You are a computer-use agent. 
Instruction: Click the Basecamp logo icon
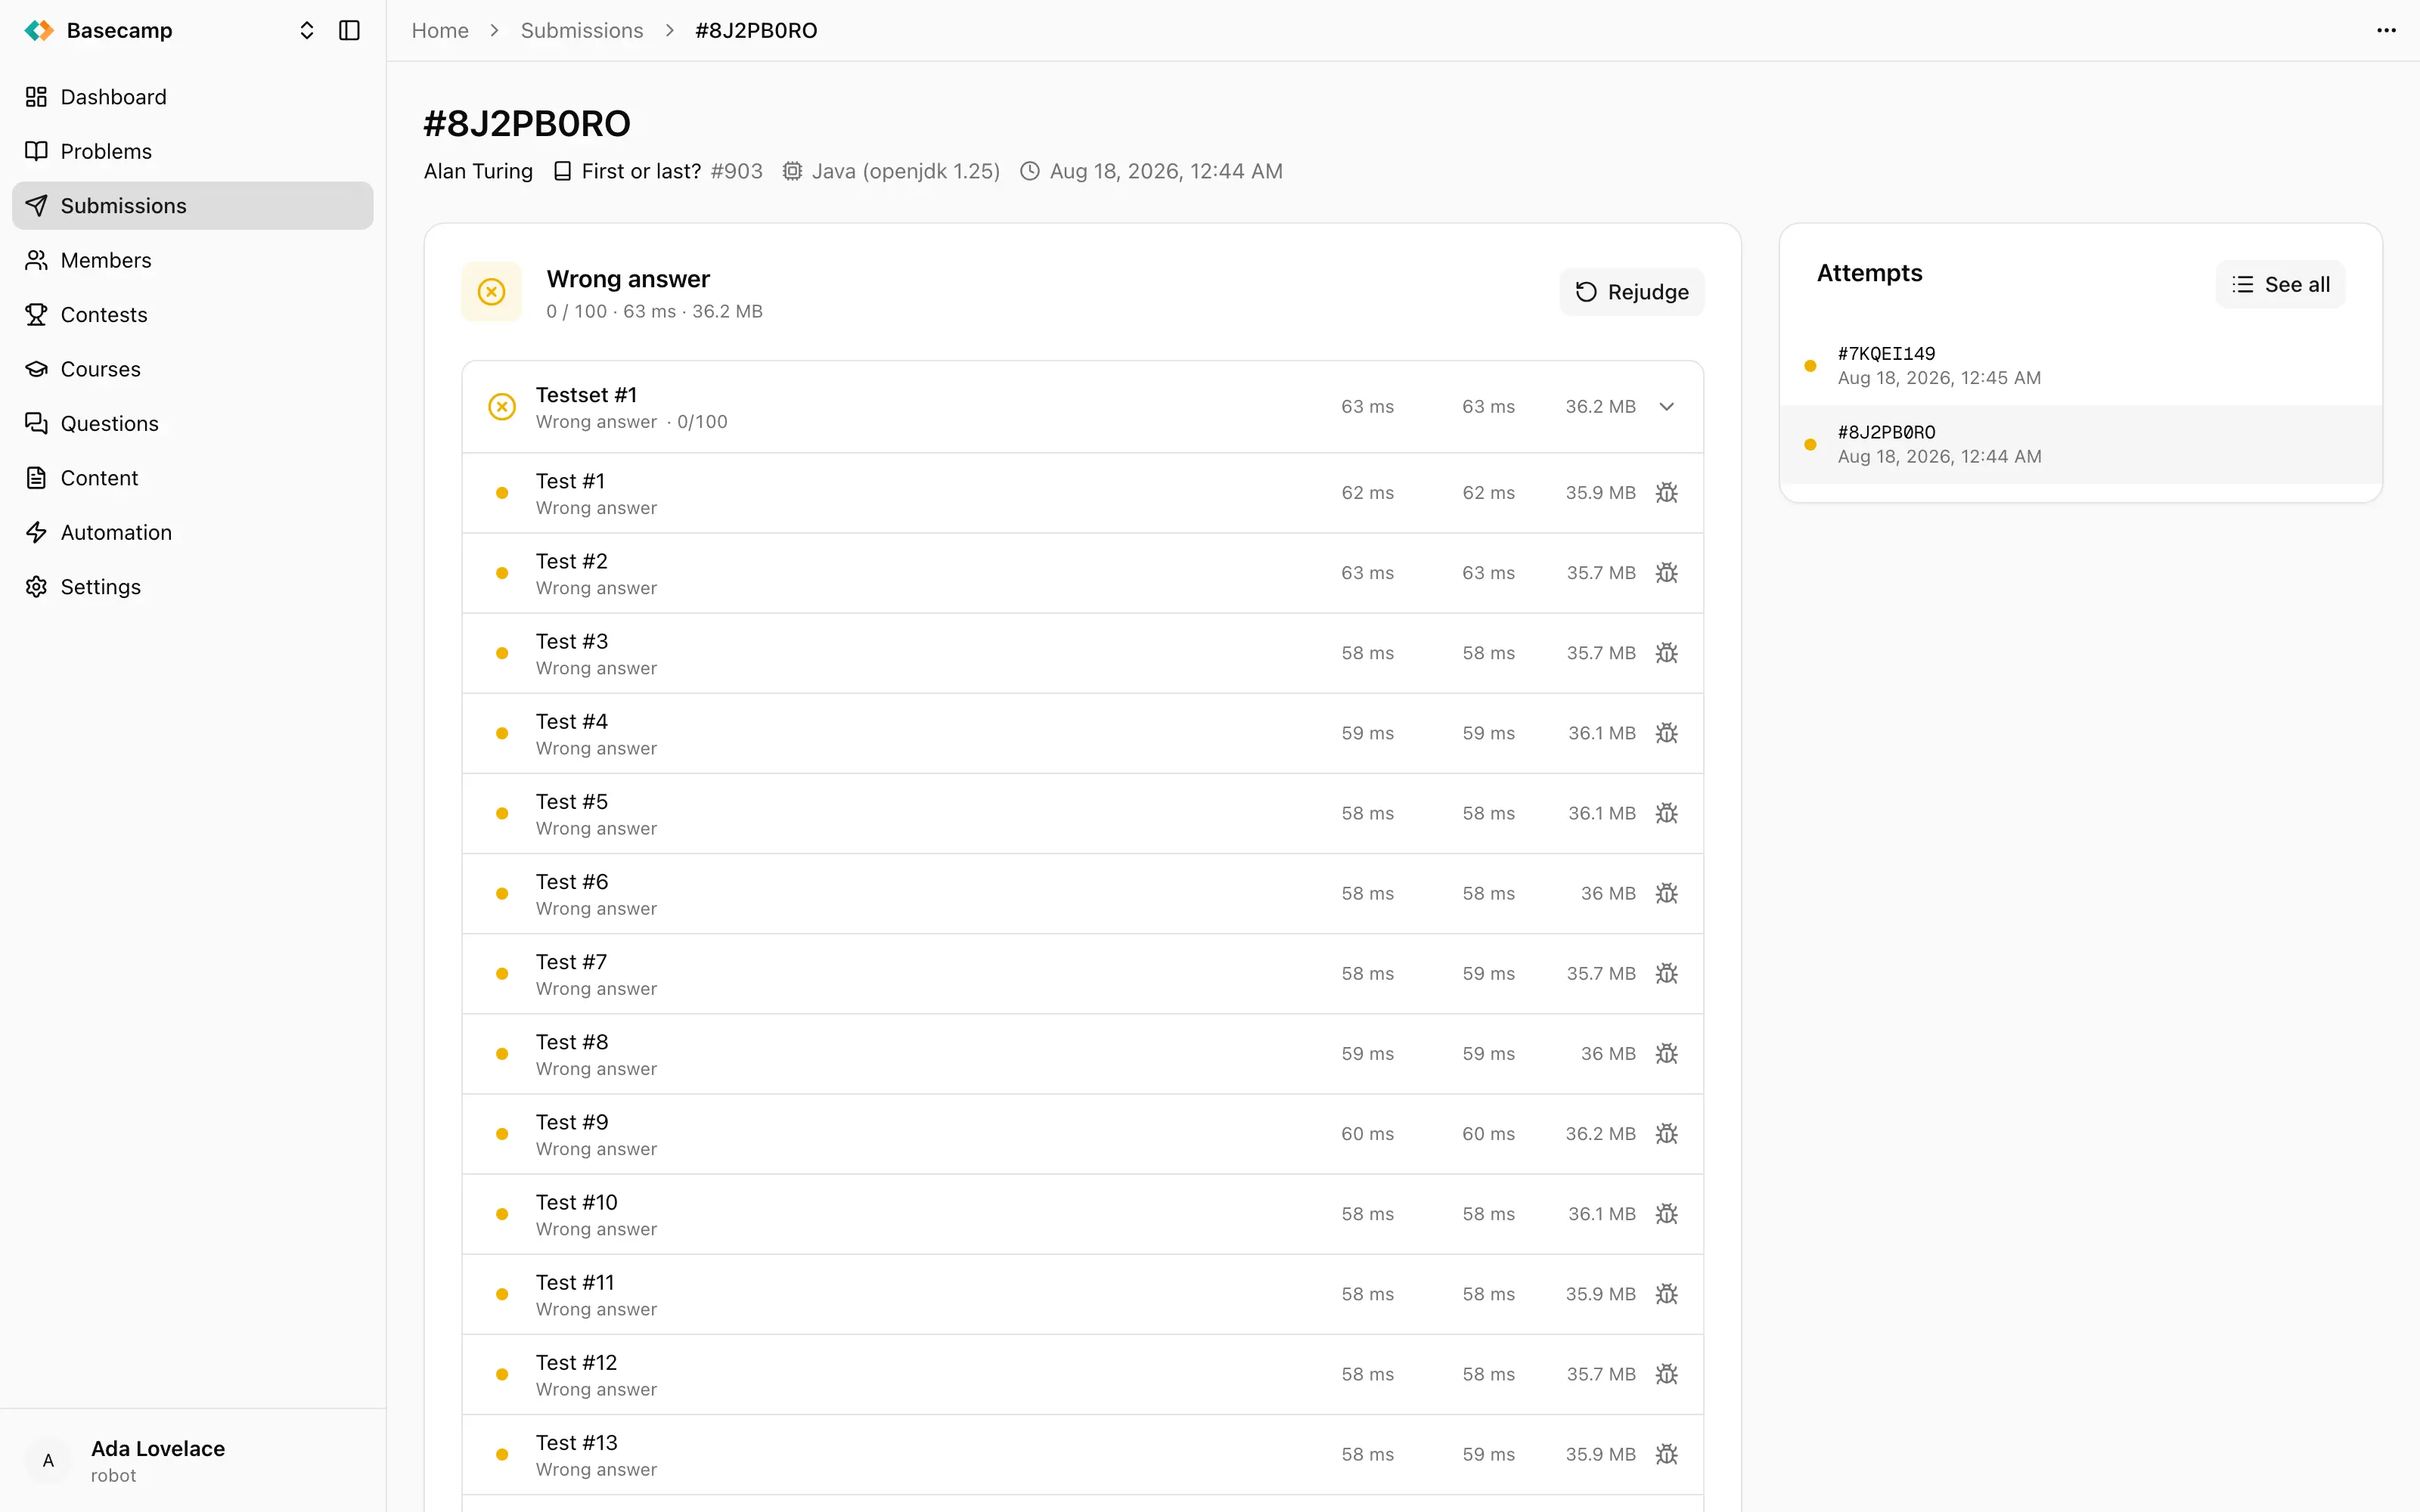pyautogui.click(x=39, y=31)
